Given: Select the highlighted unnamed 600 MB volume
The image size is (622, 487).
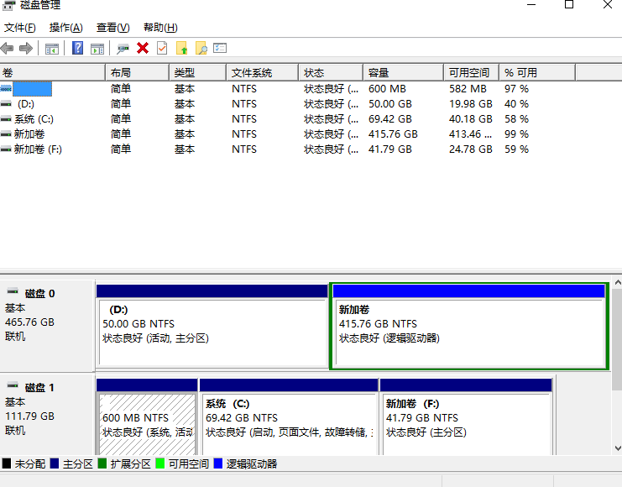Looking at the screenshot, I should coord(32,89).
